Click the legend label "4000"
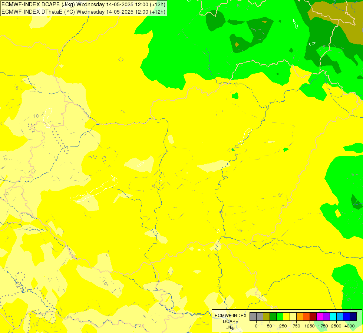363x333 pixels. click(x=350, y=326)
